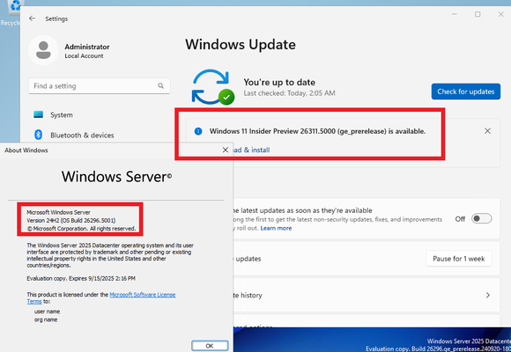The height and width of the screenshot is (352, 511).
Task: Click Check for updates button
Action: point(466,92)
